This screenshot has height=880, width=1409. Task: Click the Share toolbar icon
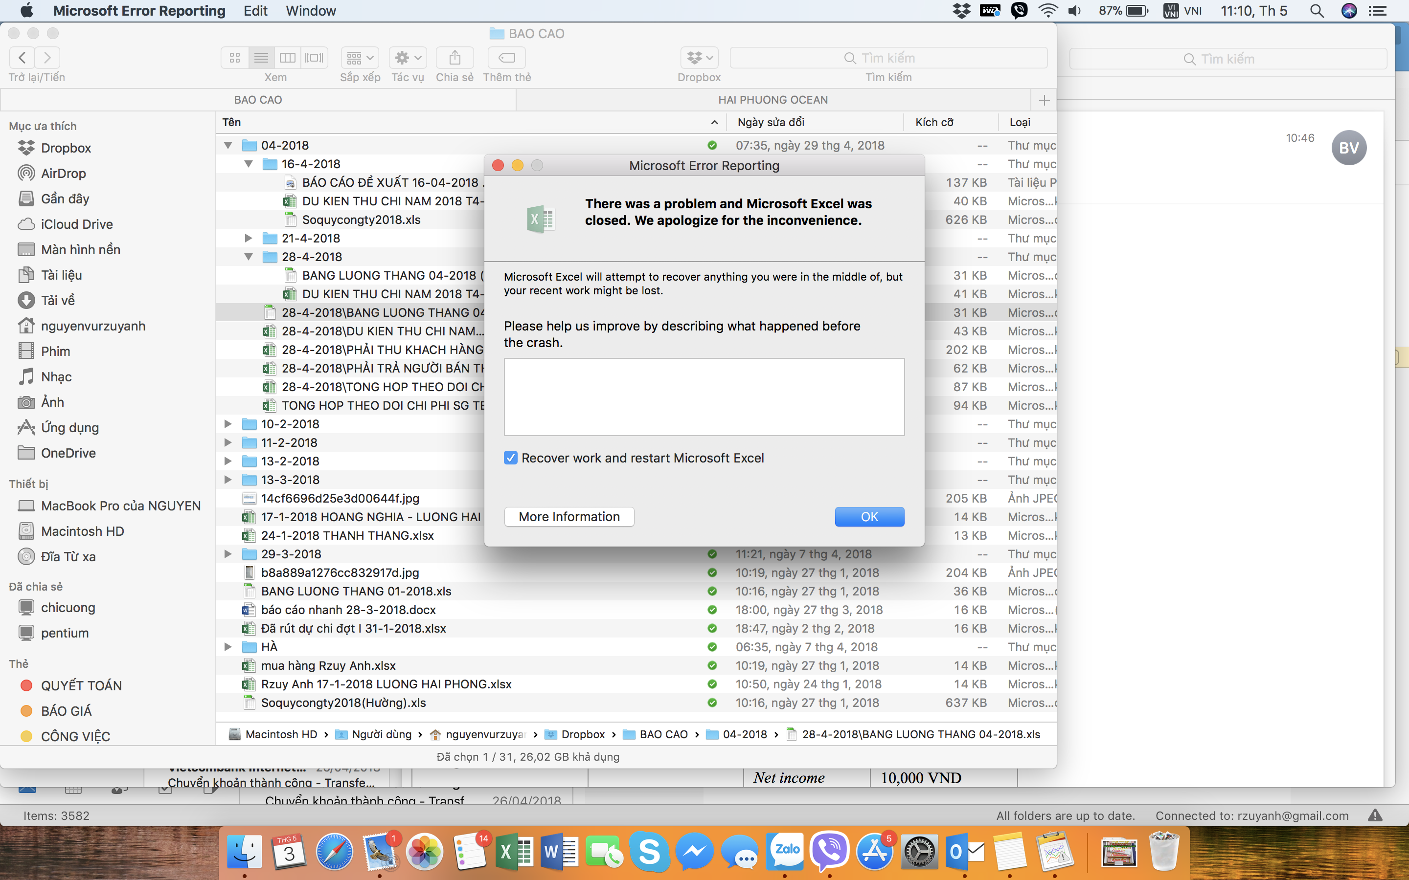click(x=455, y=58)
